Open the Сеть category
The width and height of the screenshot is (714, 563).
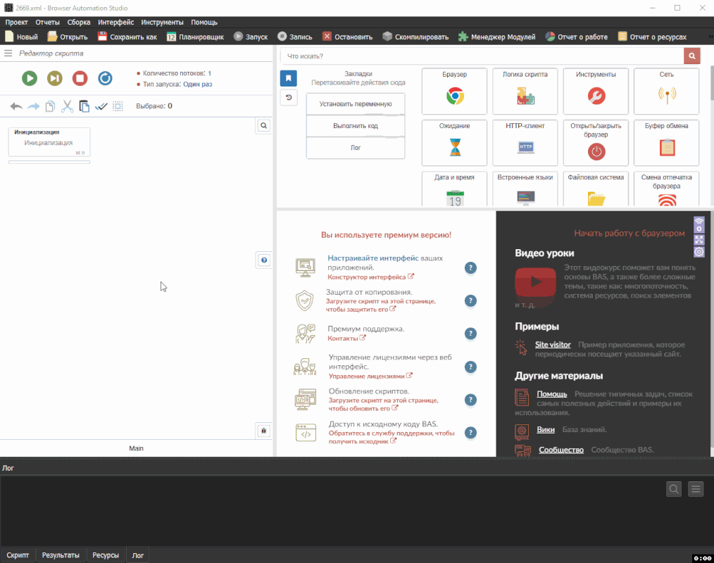tap(666, 91)
